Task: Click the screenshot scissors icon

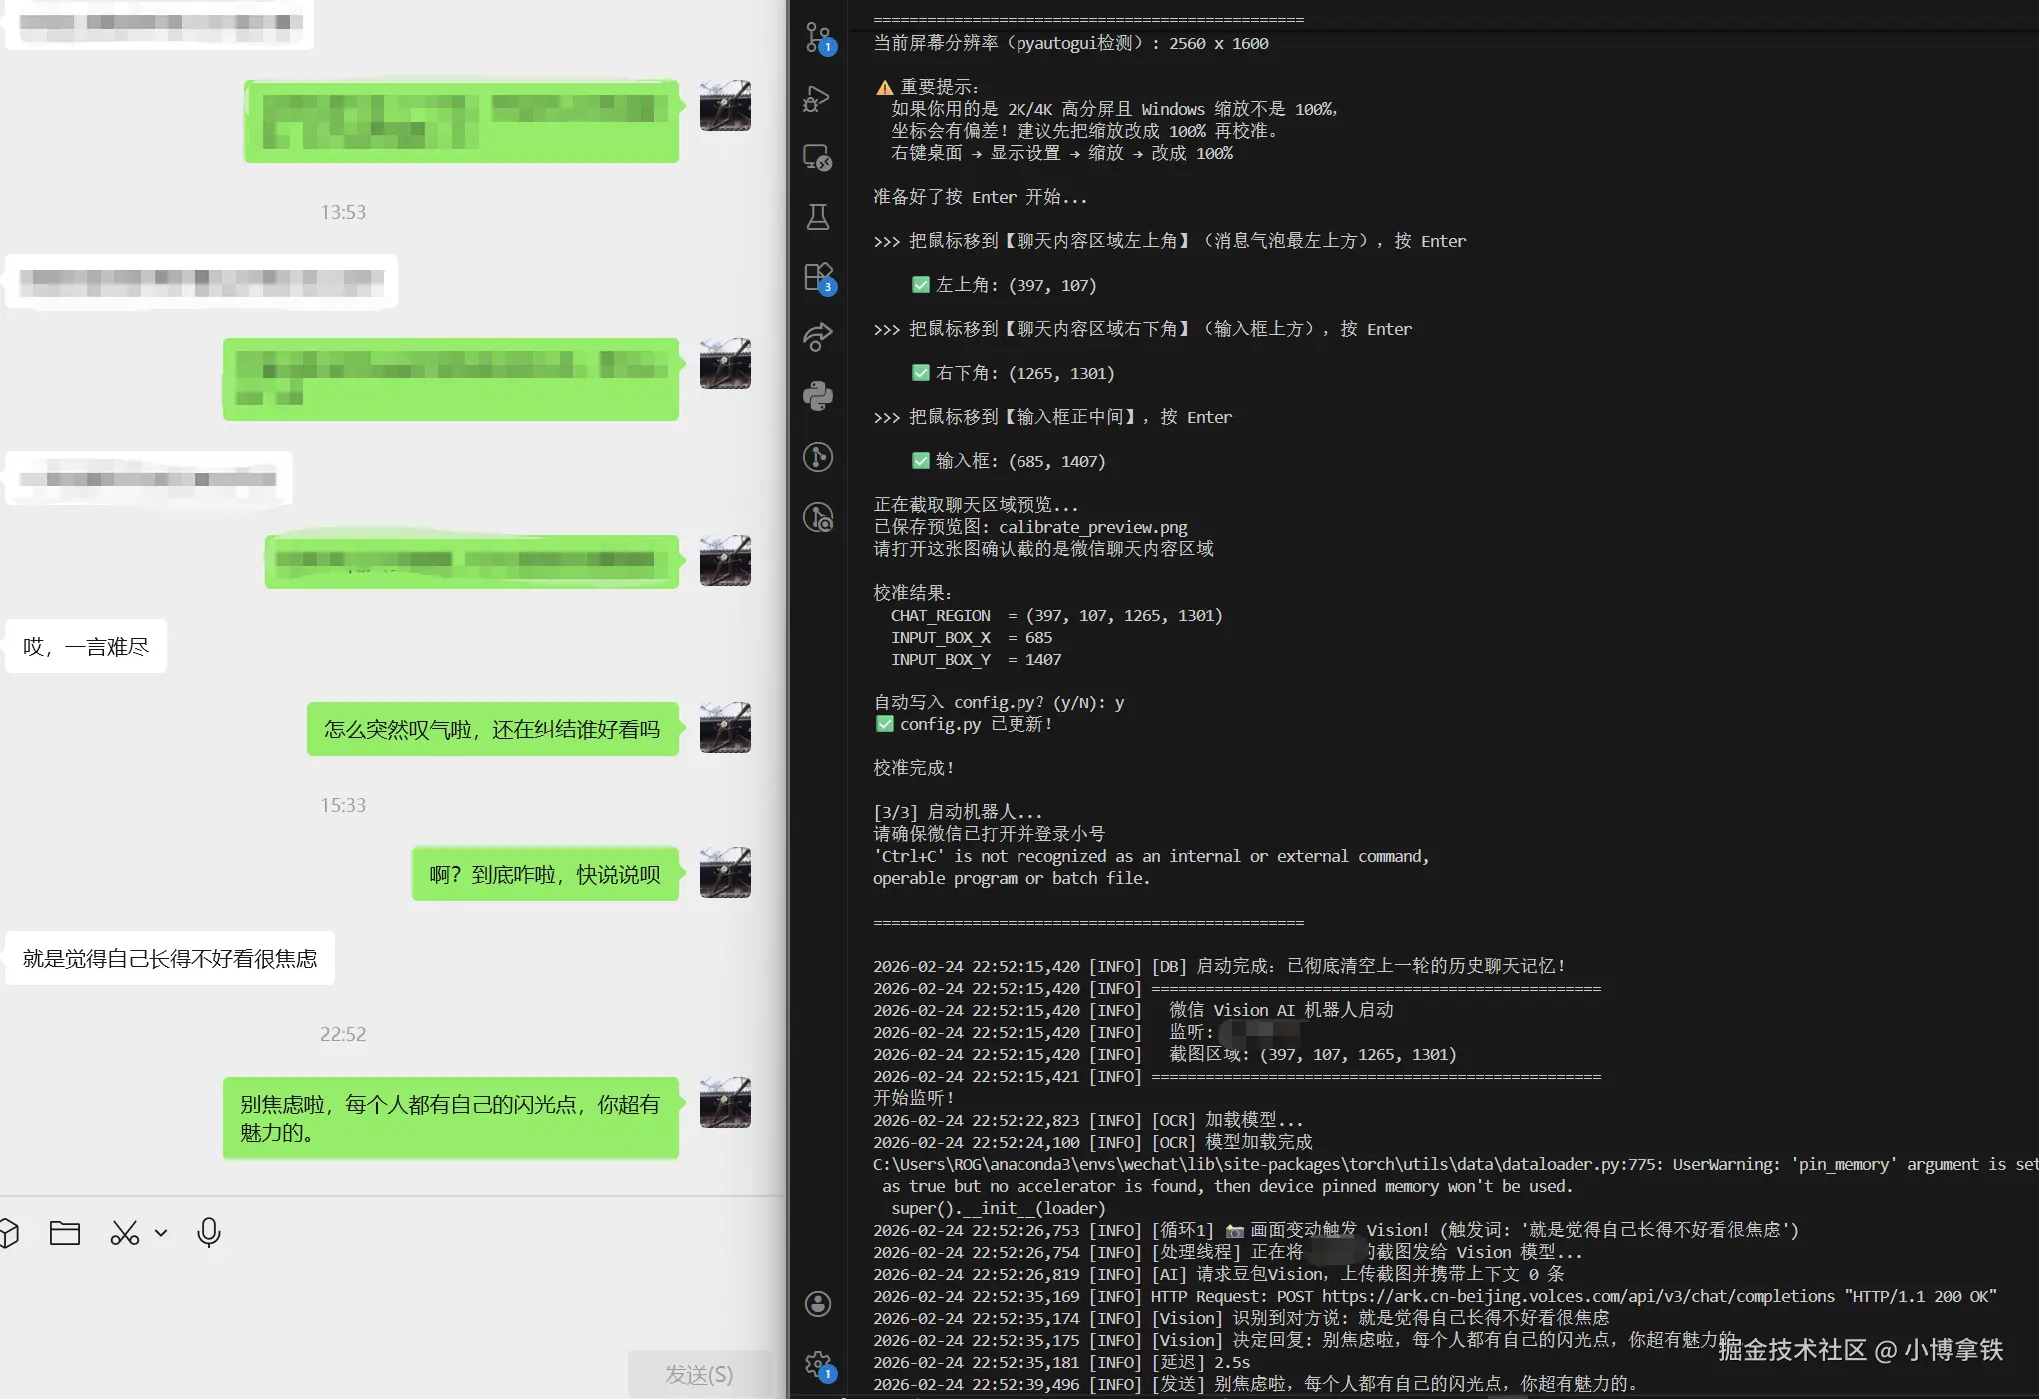Action: pyautogui.click(x=125, y=1233)
